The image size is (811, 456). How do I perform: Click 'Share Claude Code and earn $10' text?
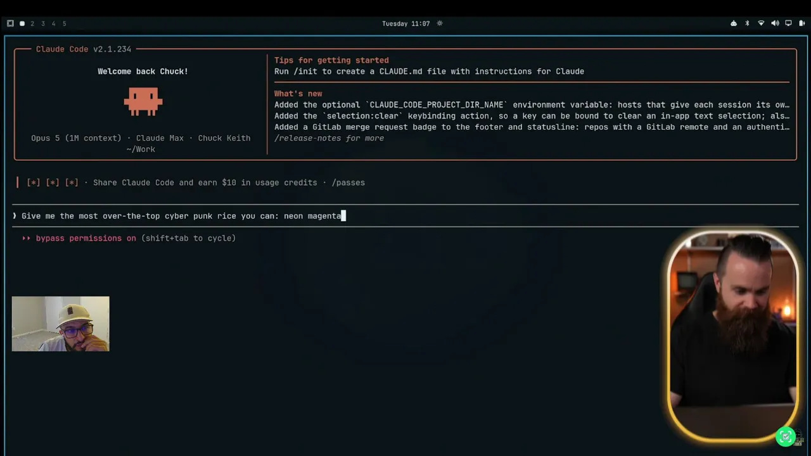pyautogui.click(x=205, y=182)
